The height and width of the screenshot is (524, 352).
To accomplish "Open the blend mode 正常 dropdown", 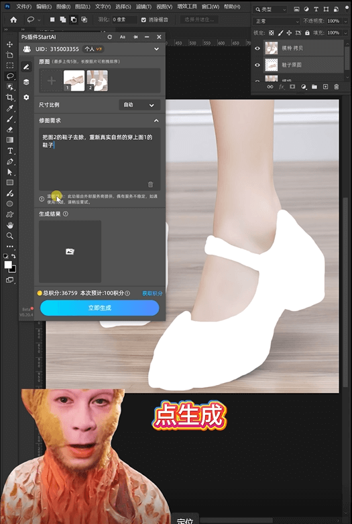I will point(277,21).
